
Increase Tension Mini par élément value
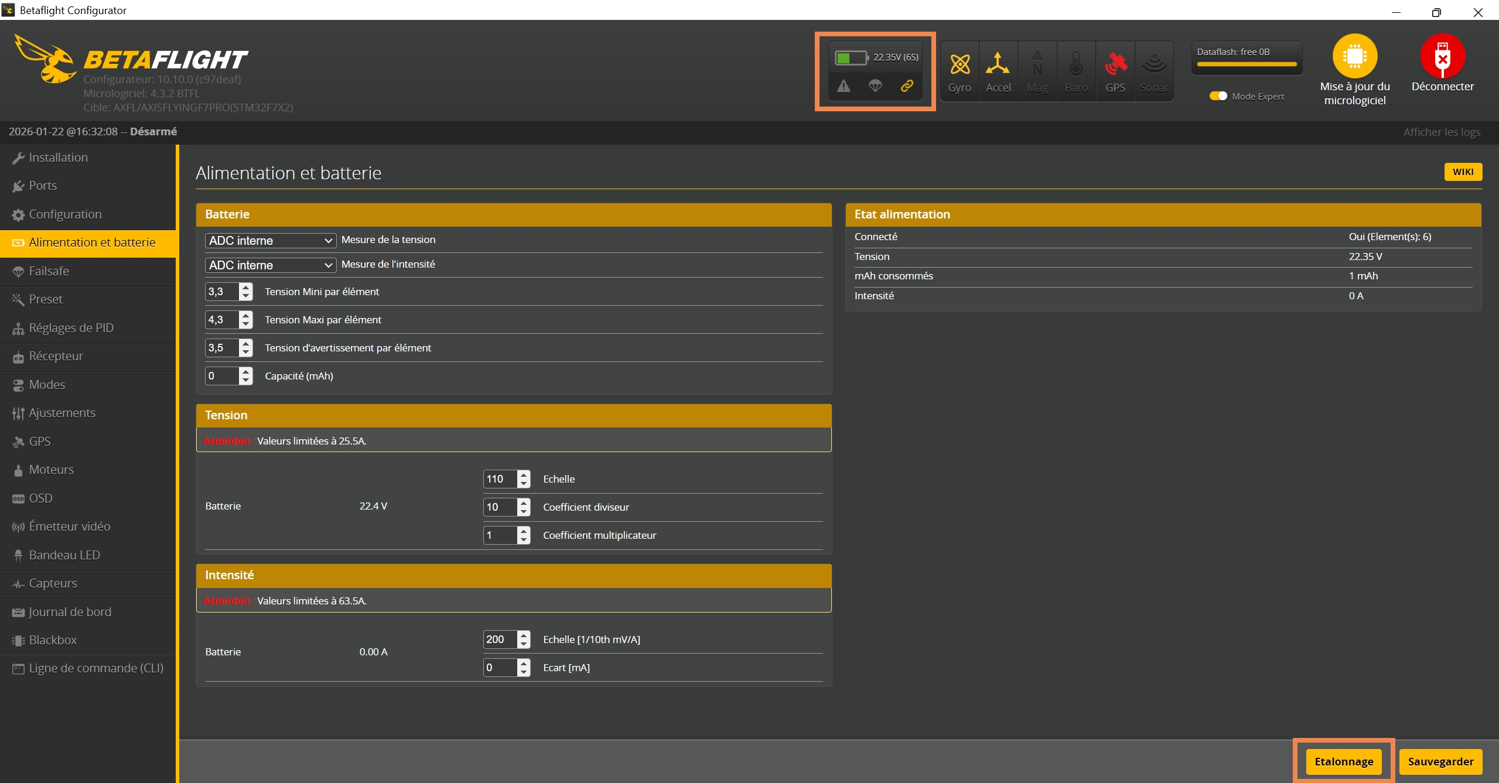click(246, 287)
